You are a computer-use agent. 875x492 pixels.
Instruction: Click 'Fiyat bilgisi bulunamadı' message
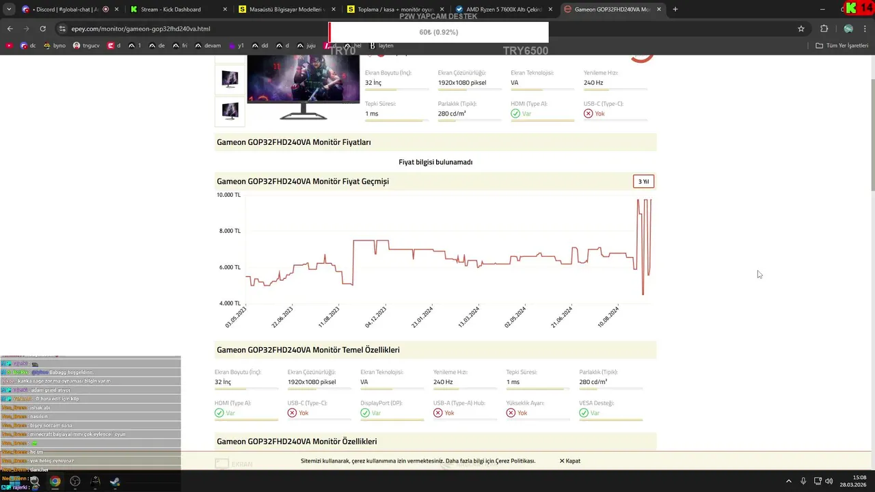[x=435, y=162]
